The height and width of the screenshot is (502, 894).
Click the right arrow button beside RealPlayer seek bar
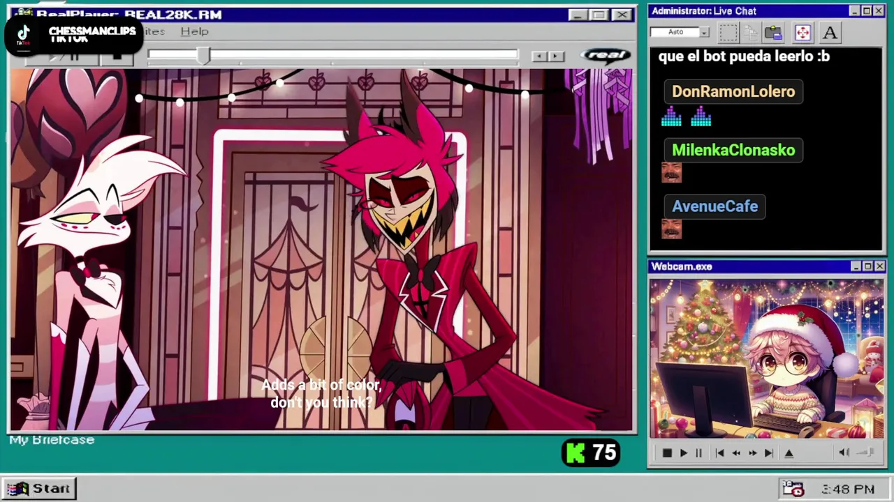coord(556,56)
